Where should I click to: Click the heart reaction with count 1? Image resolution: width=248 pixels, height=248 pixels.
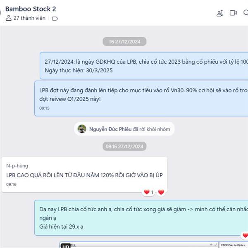coord(148,192)
